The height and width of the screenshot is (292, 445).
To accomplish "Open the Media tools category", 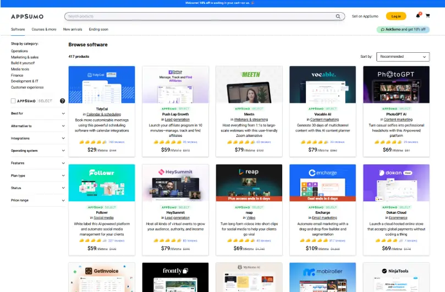I will (x=20, y=69).
